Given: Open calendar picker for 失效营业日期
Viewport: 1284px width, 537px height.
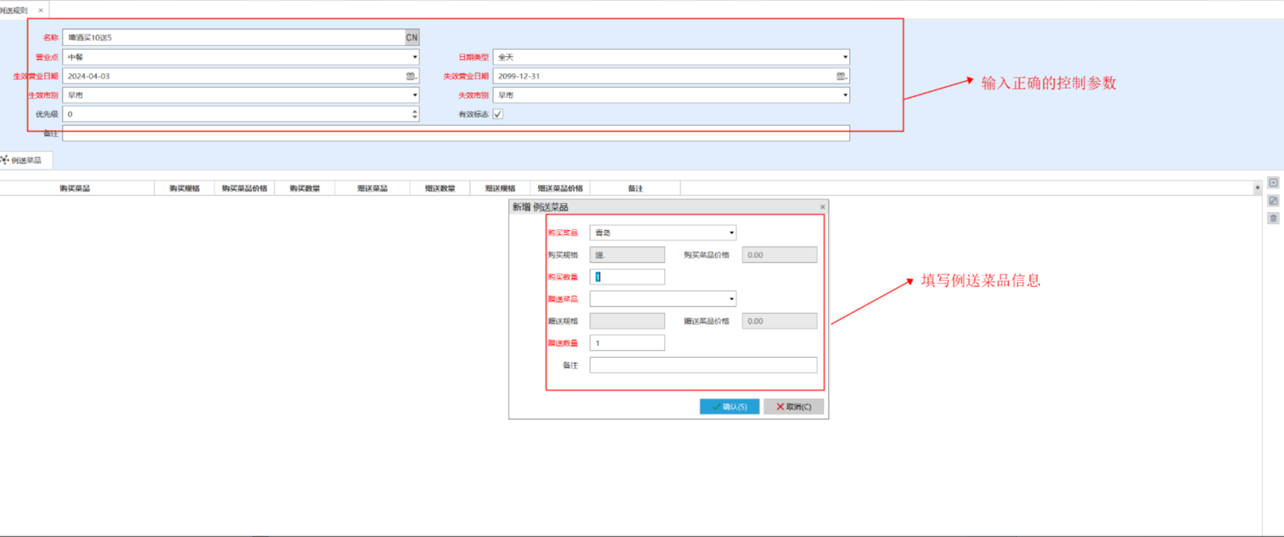Looking at the screenshot, I should (841, 76).
